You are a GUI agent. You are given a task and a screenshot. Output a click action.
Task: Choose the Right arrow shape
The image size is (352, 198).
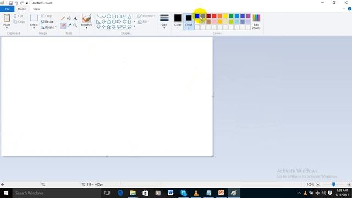coord(119,22)
